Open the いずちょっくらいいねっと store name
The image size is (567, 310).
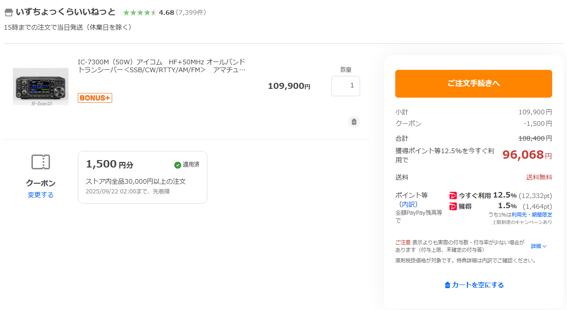66,12
